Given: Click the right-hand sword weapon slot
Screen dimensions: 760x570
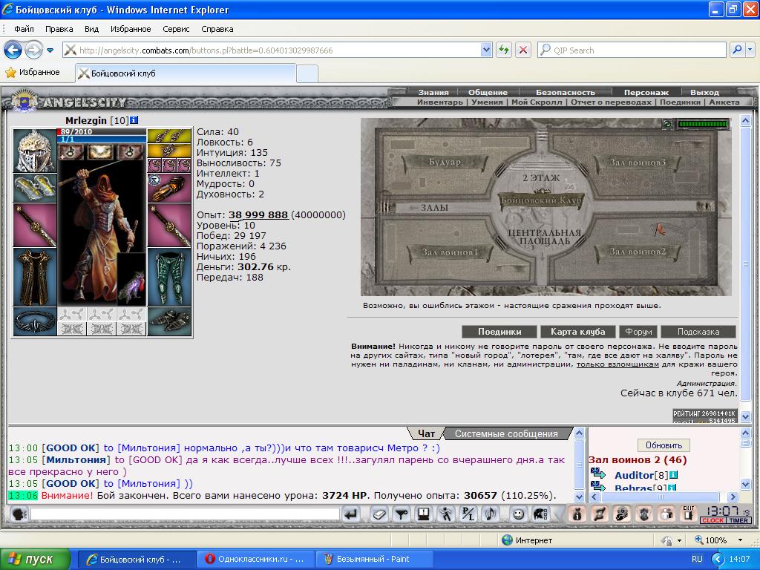Looking at the screenshot, I should coord(169,226).
